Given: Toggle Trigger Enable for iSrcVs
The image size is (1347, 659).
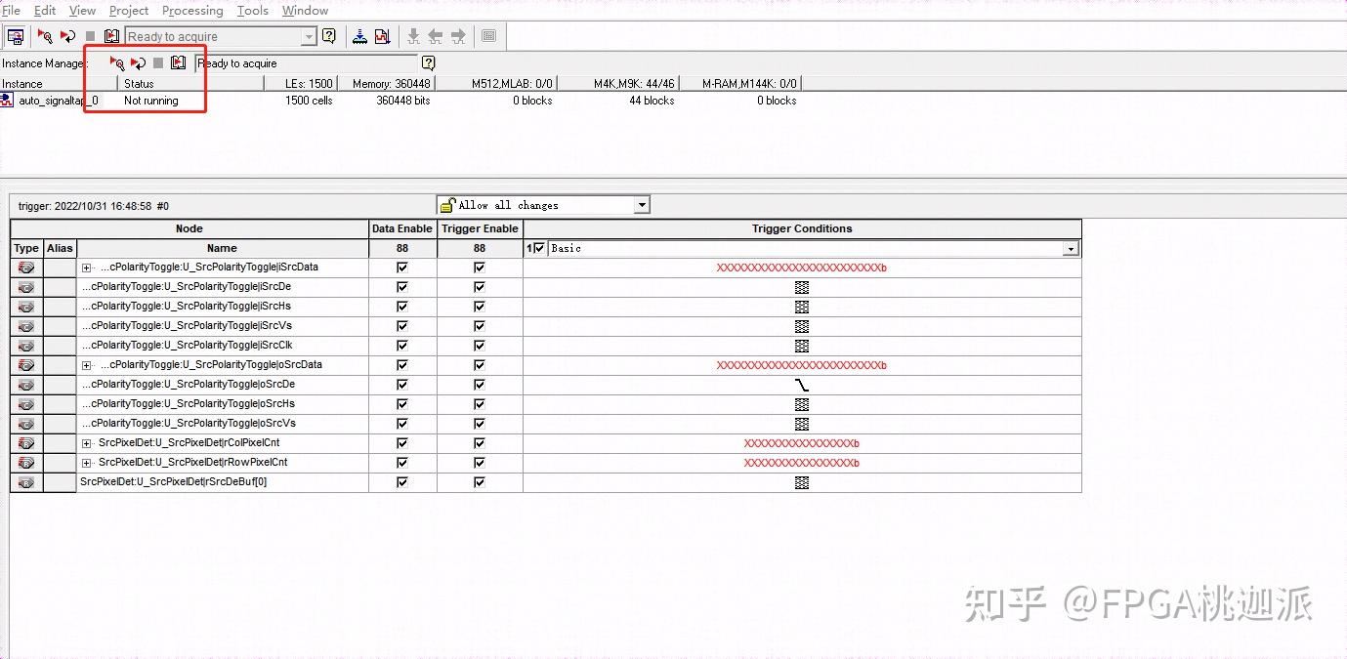Looking at the screenshot, I should (x=479, y=326).
